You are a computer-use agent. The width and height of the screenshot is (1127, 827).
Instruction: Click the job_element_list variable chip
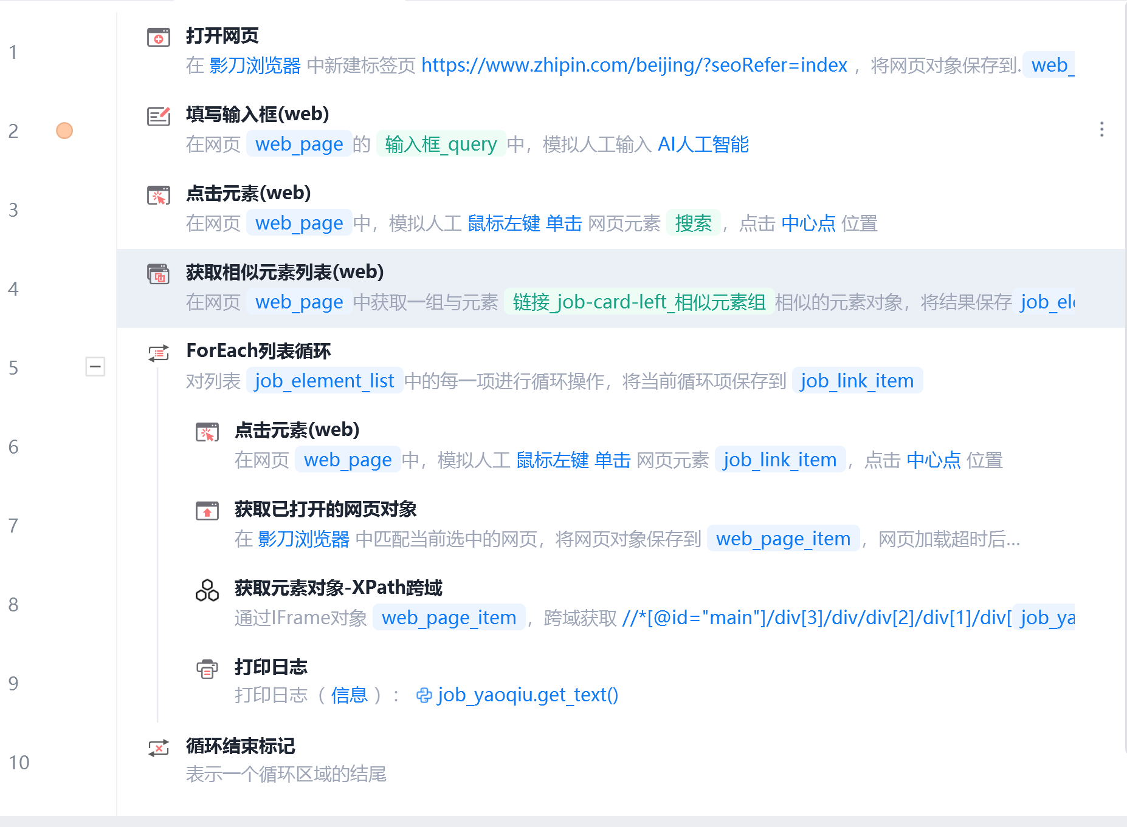(325, 381)
